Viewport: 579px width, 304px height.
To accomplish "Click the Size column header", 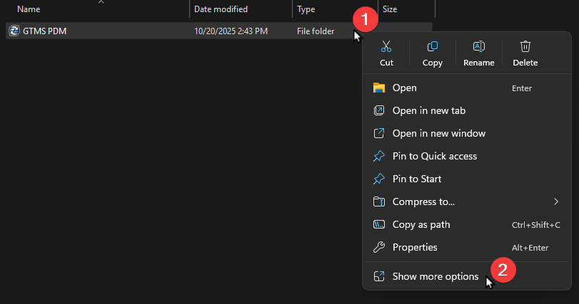I will [x=390, y=9].
